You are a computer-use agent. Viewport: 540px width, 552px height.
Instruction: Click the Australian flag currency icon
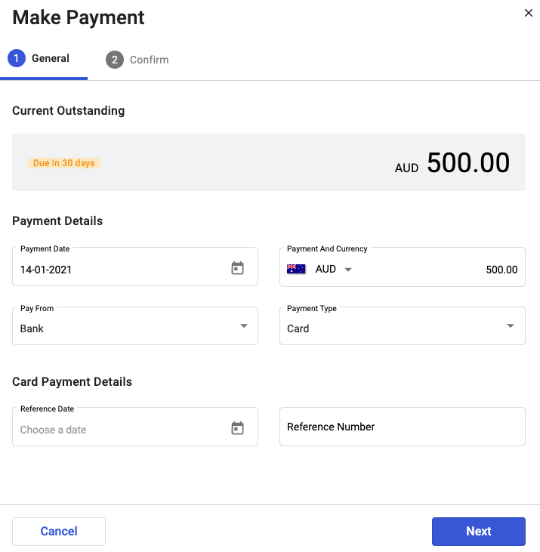296,270
